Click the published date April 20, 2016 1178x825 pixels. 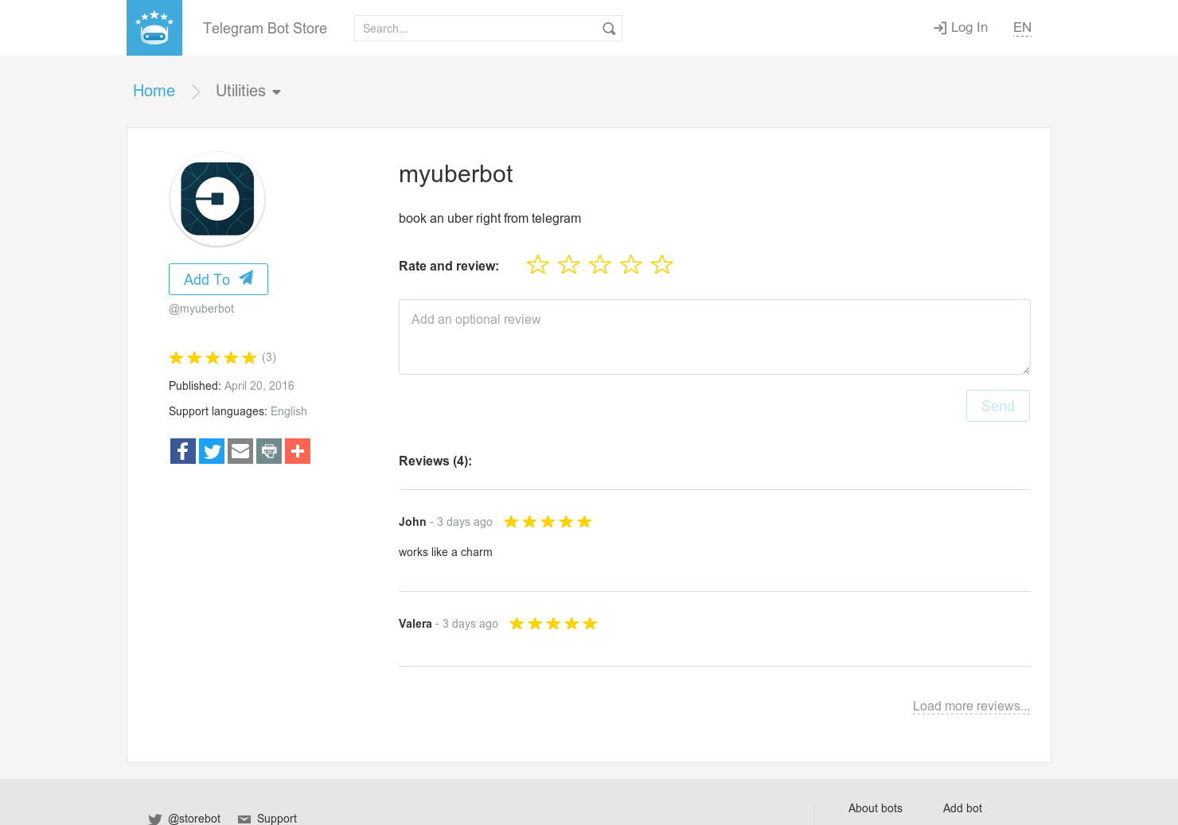click(259, 386)
